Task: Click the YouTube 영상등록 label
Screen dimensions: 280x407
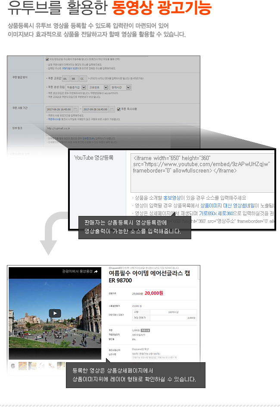Action: tap(93, 157)
